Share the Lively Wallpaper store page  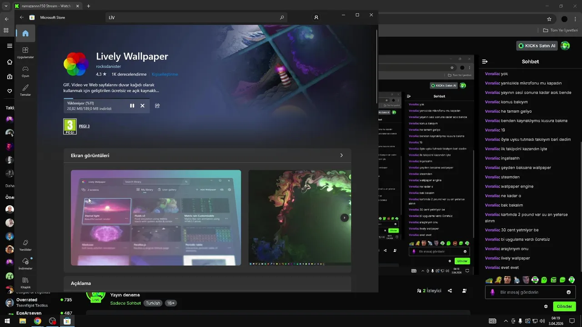pyautogui.click(x=157, y=105)
